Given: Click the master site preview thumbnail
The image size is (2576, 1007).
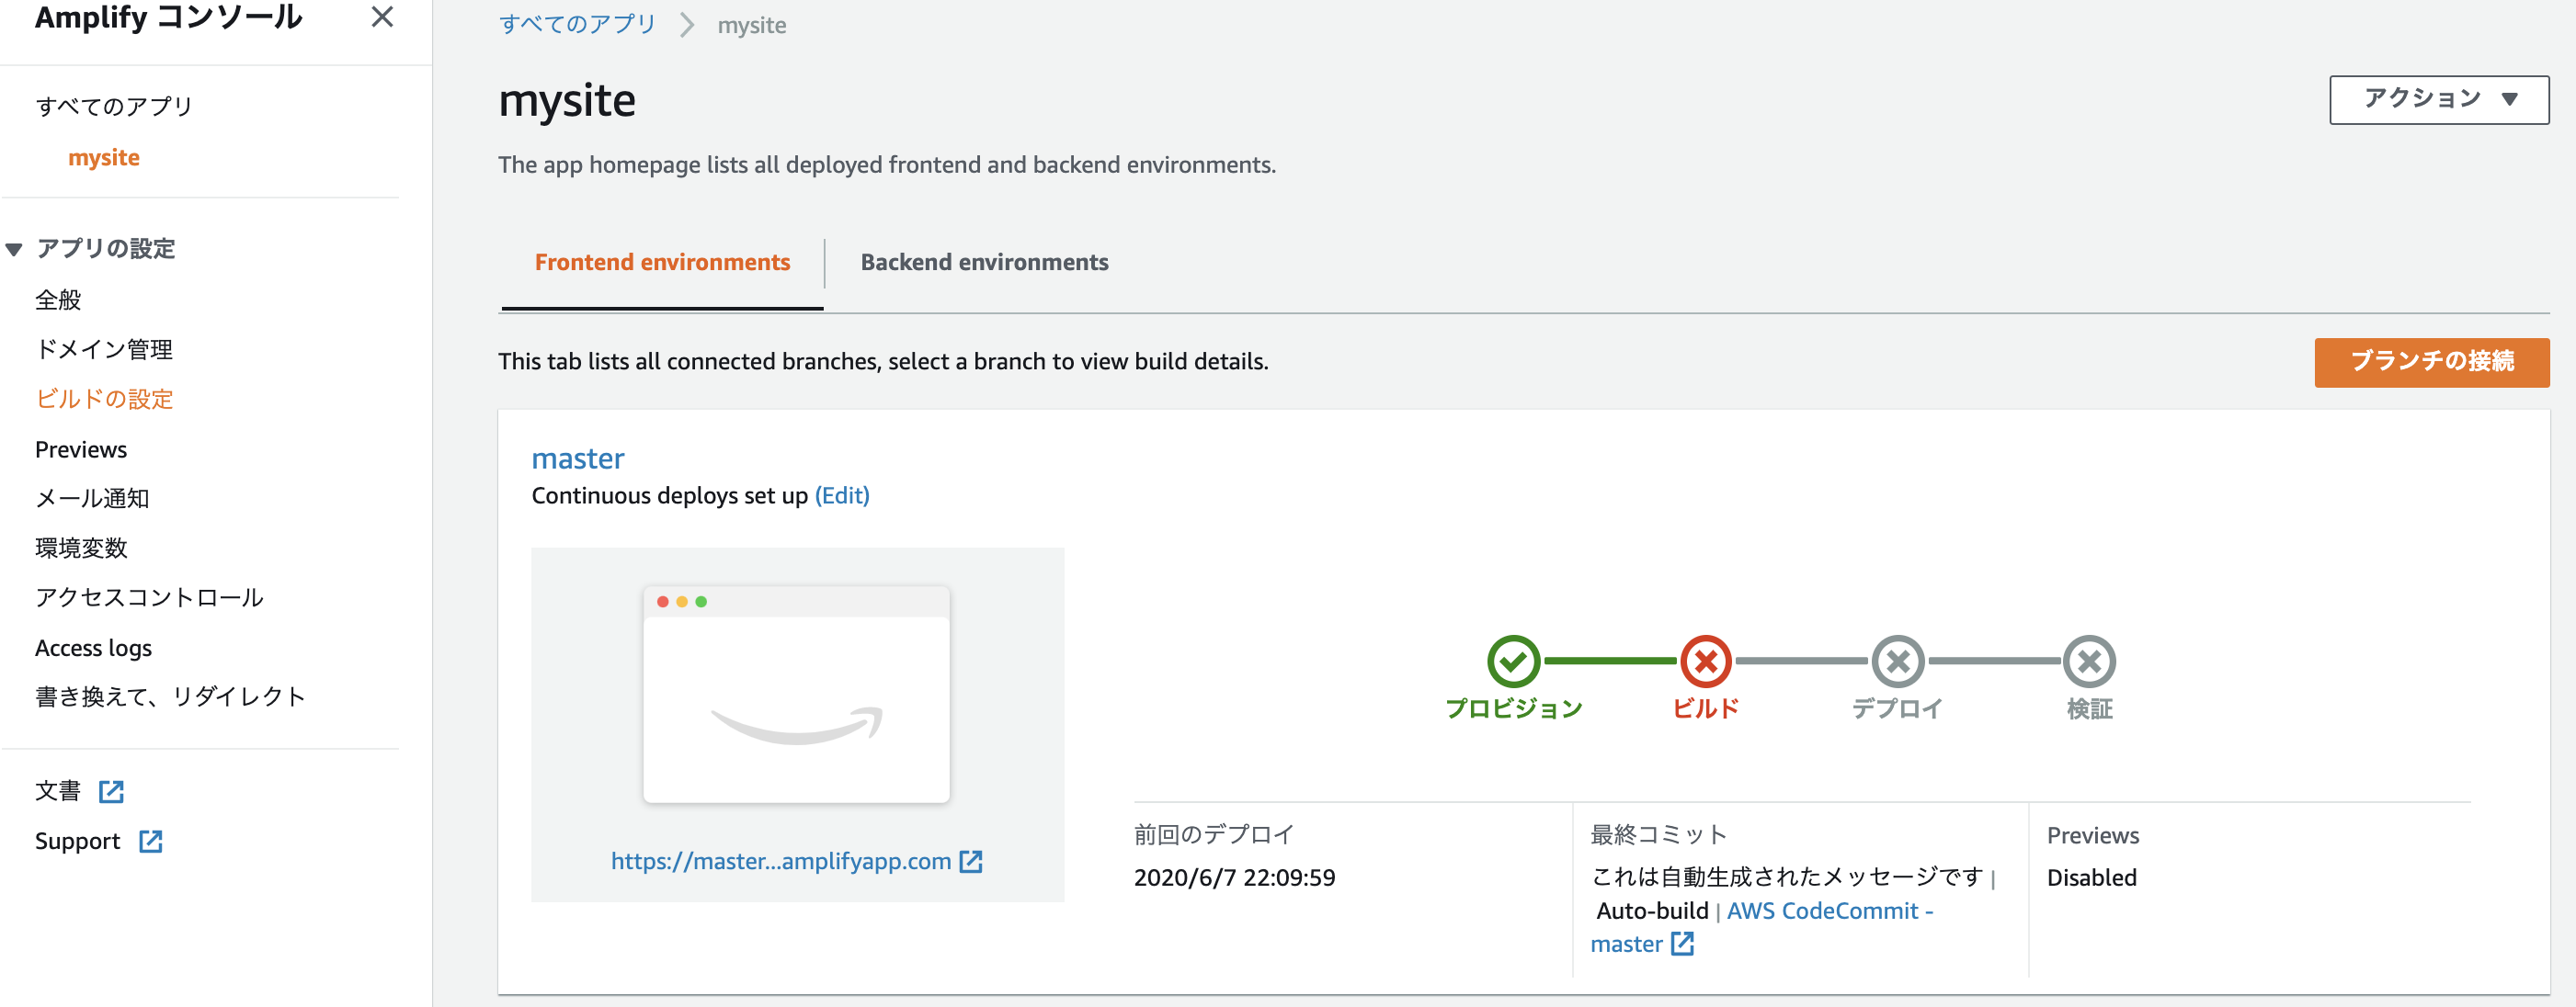Looking at the screenshot, I should 796,695.
